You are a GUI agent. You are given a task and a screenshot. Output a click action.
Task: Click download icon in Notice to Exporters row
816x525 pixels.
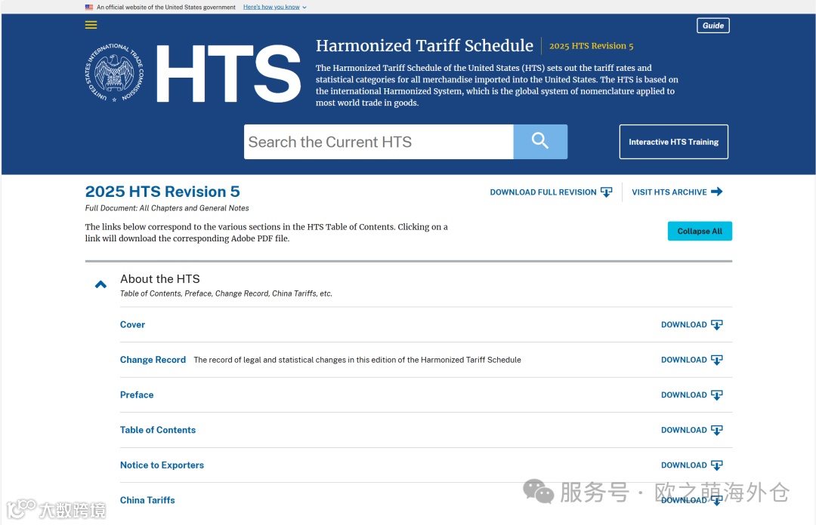coord(716,465)
